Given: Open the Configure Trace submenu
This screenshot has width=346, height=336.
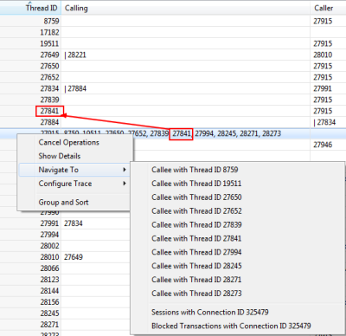Looking at the screenshot, I should (74, 184).
